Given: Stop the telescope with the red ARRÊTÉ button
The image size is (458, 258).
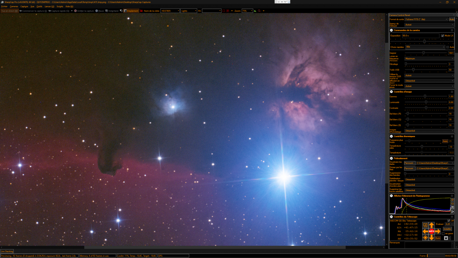Looking at the screenshot, I should tap(431, 231).
